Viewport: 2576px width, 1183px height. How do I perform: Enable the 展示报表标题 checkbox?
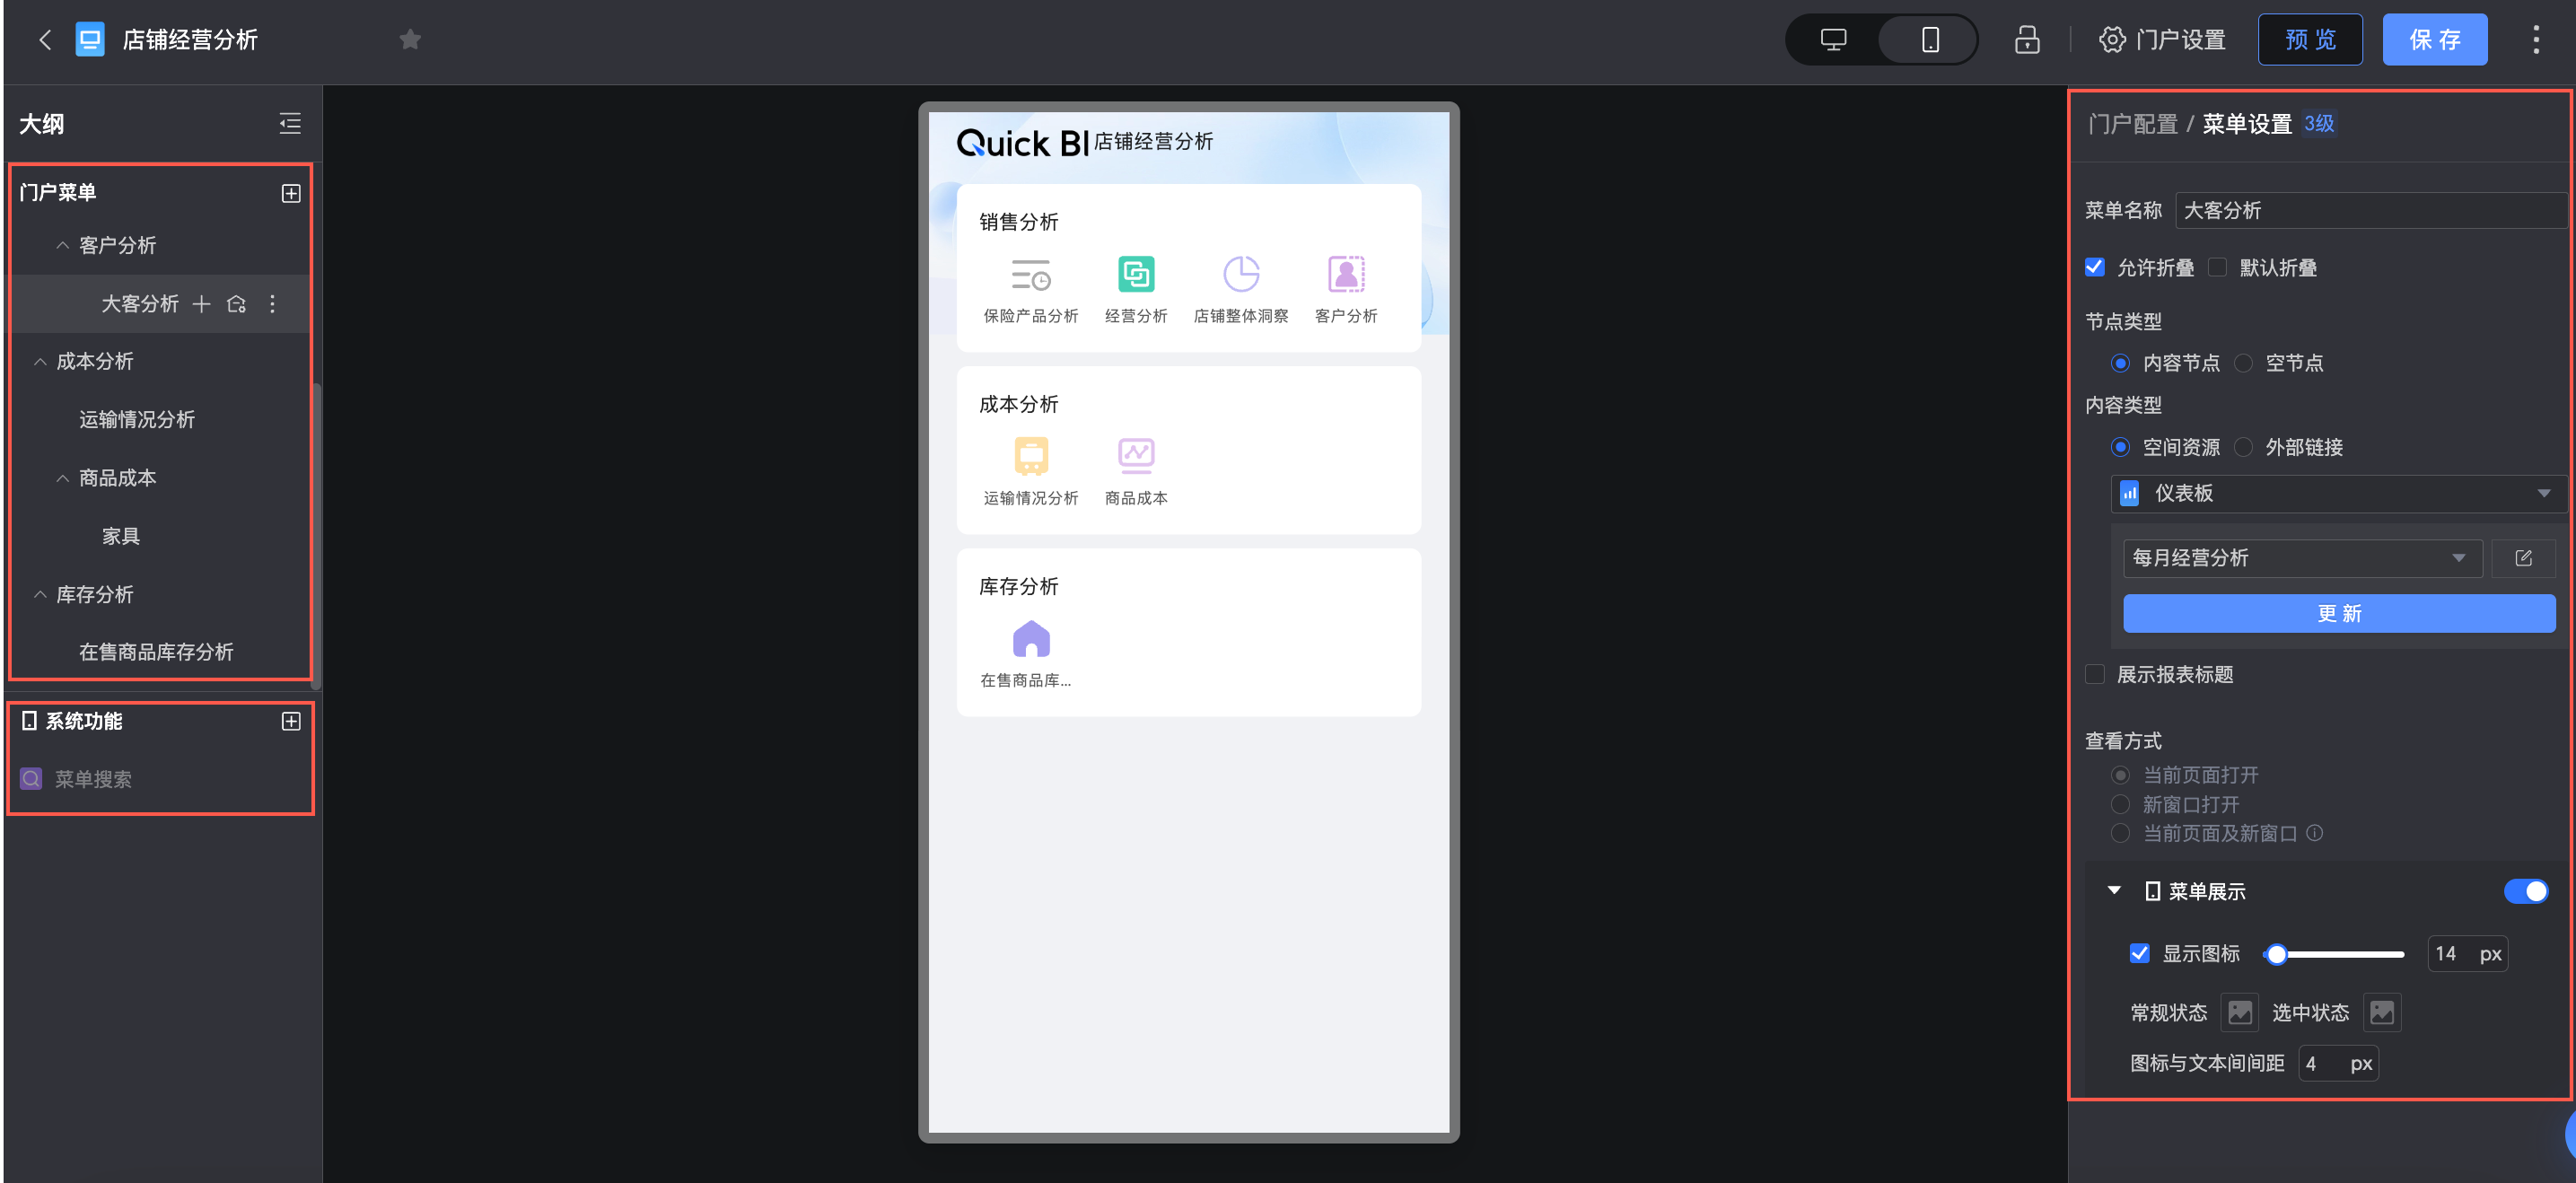[2094, 674]
